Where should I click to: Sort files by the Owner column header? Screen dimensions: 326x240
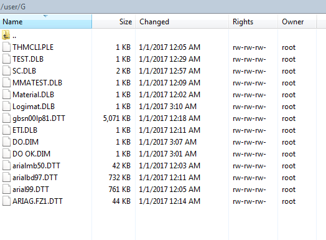coord(297,22)
